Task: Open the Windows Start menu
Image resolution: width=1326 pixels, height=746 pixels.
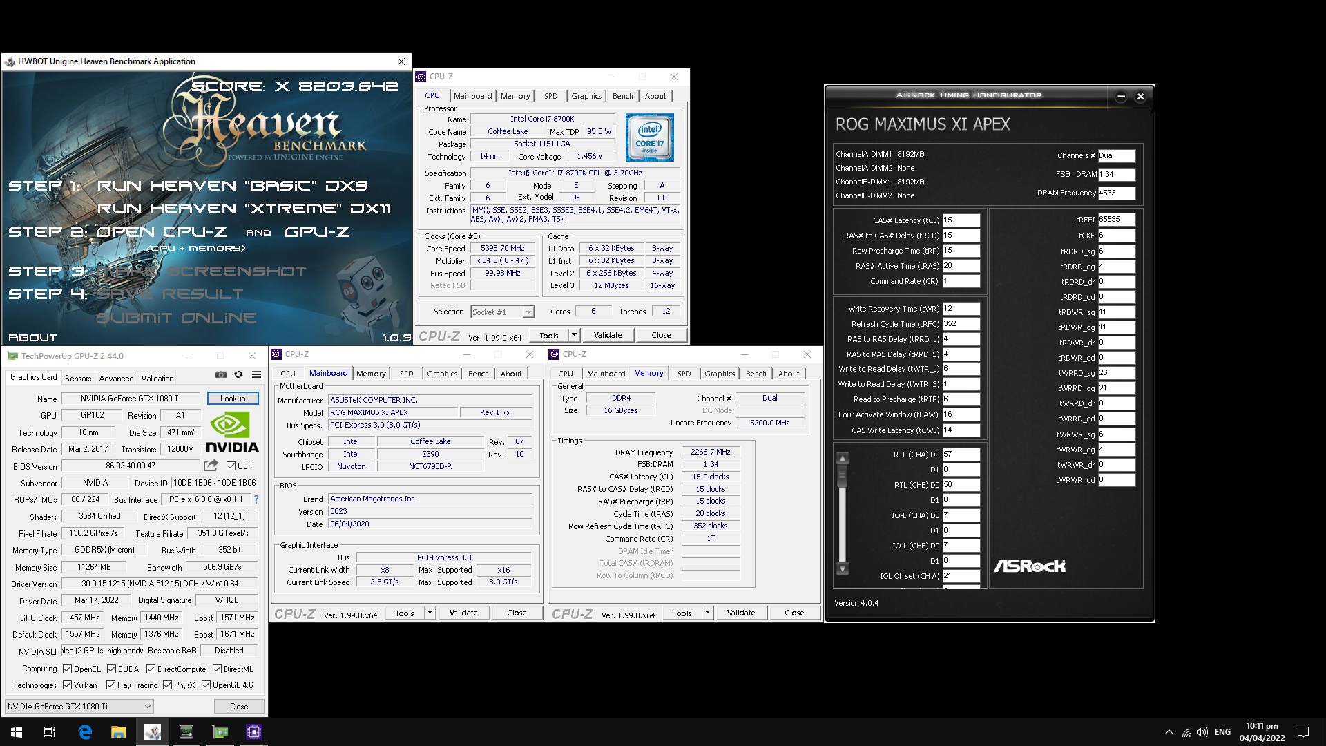Action: click(17, 732)
